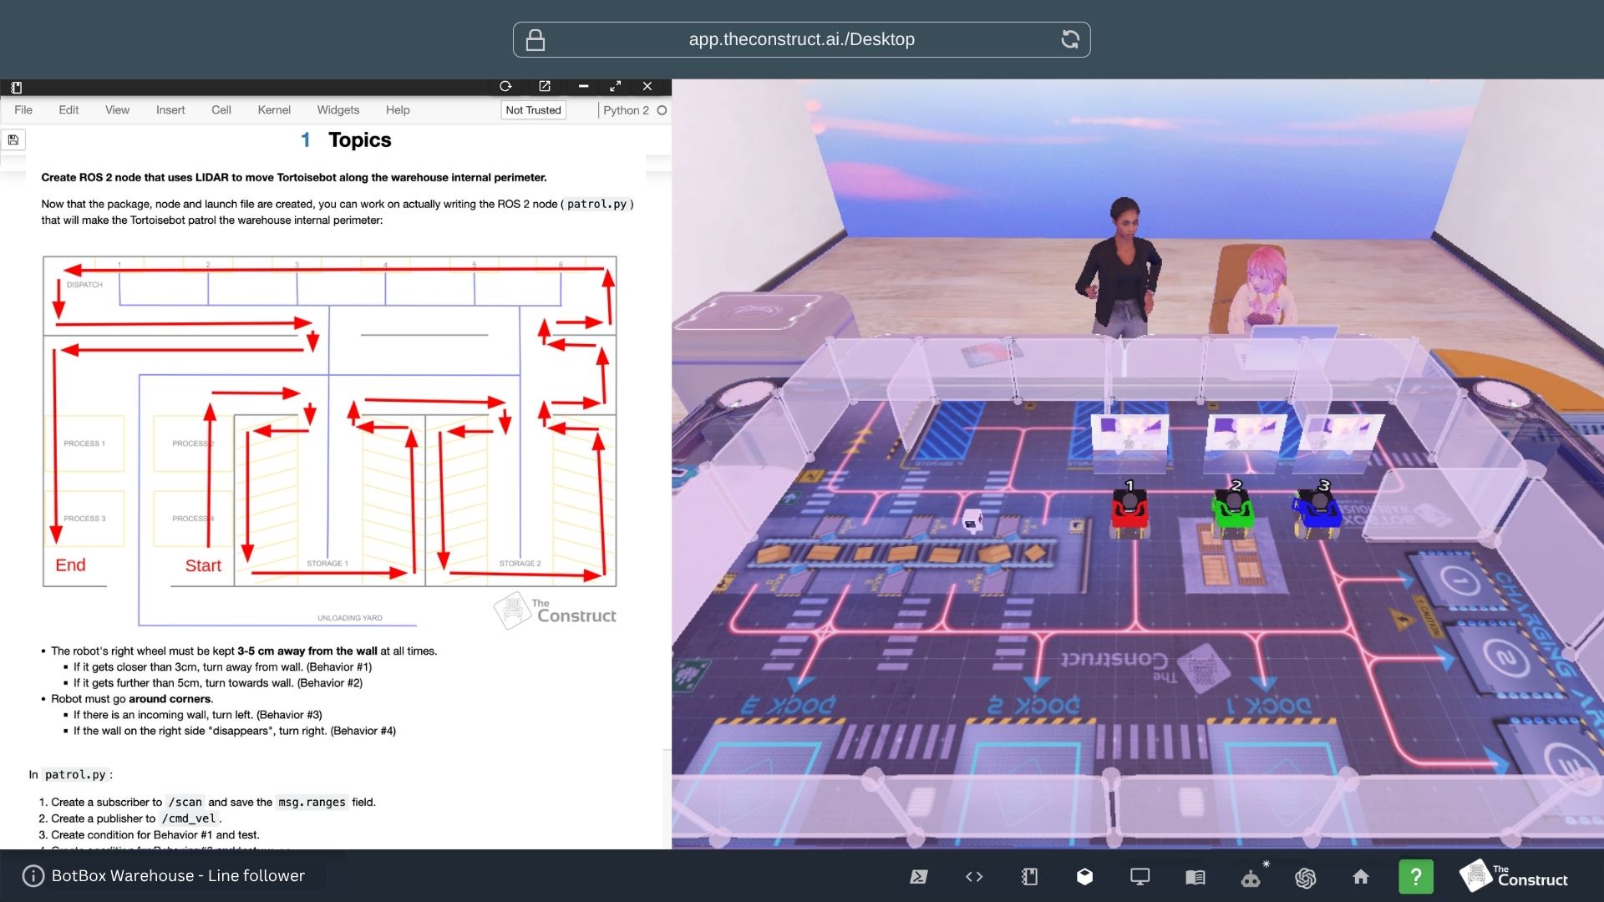Click '/cmd_vel' in step 2
This screenshot has width=1604, height=902.
189,818
